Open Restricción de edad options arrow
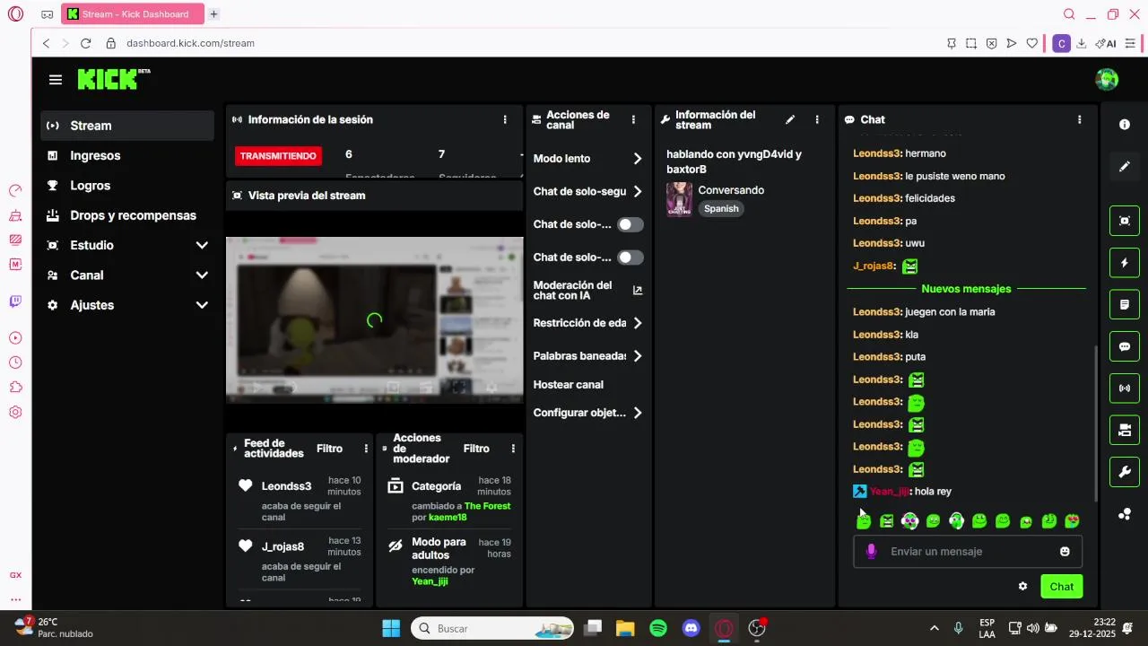 (638, 323)
